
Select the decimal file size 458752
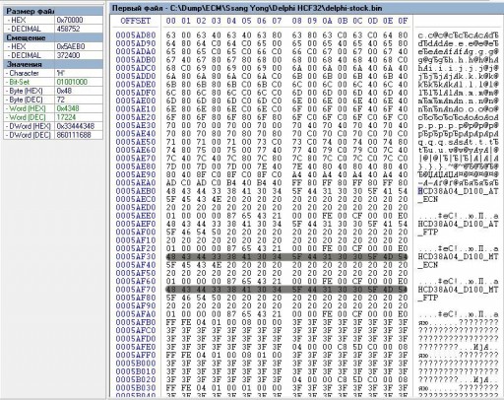point(68,29)
